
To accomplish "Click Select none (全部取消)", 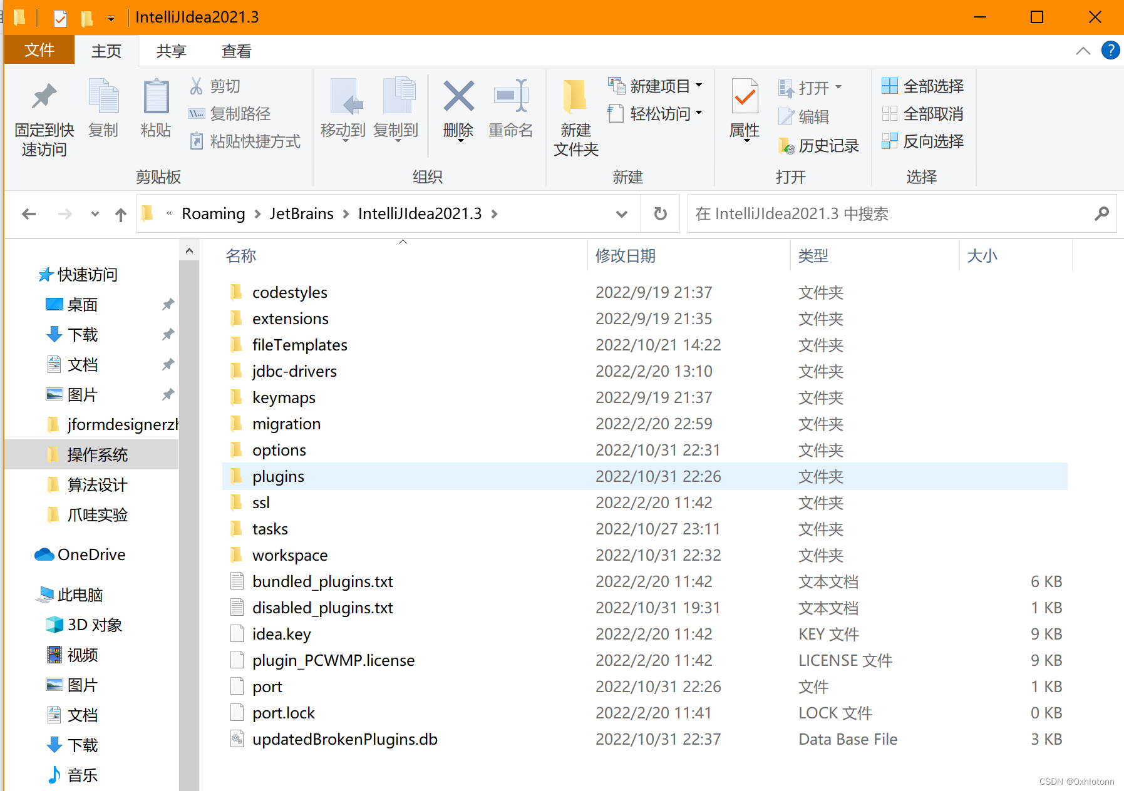I will pyautogui.click(x=923, y=113).
